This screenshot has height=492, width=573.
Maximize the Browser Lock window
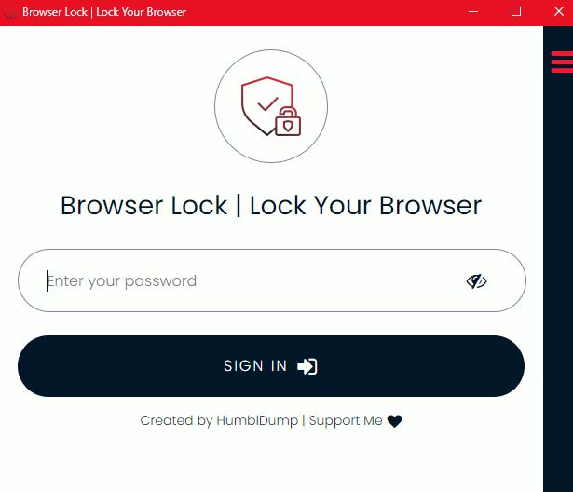point(516,12)
